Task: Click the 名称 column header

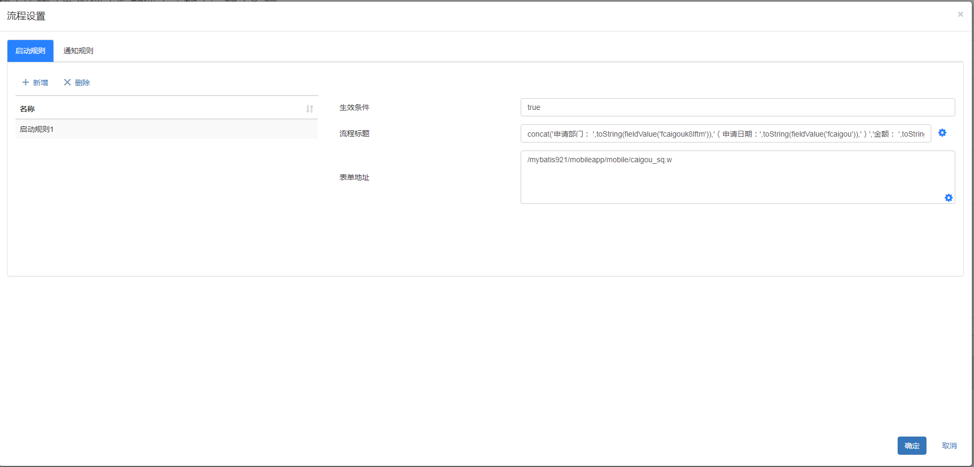Action: [x=27, y=109]
